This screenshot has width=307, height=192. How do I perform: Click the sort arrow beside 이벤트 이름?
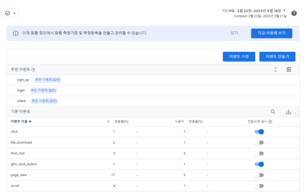tap(30, 122)
